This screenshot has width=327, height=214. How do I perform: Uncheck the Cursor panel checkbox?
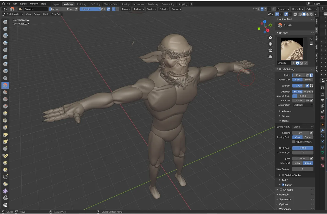283,185
